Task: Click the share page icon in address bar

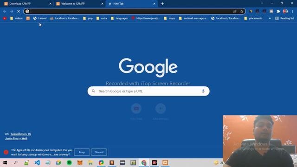Action: [x=235, y=11]
